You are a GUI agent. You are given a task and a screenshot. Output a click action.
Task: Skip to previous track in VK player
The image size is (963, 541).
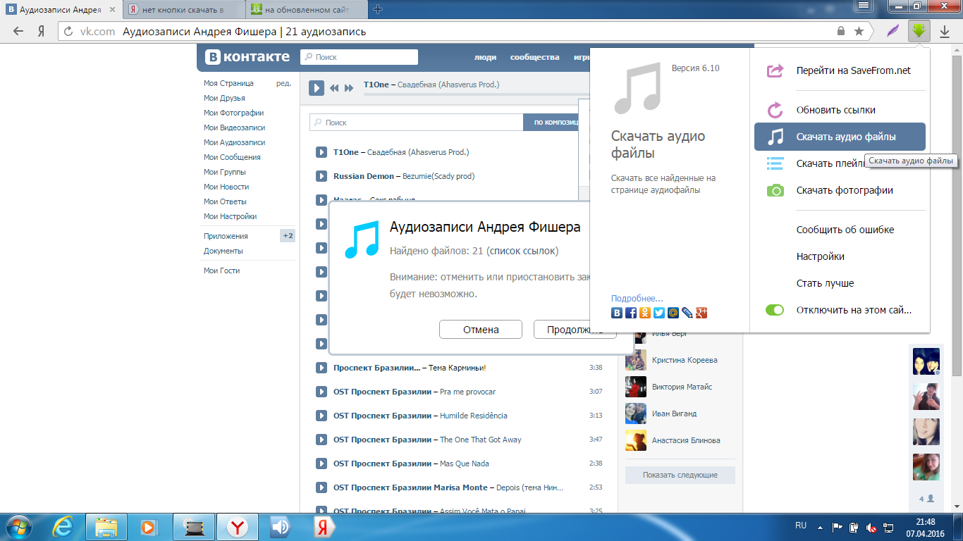(x=334, y=88)
